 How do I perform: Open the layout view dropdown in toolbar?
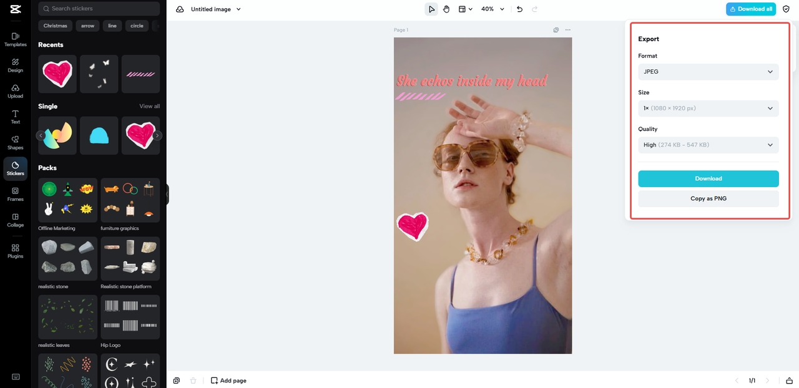(x=466, y=9)
